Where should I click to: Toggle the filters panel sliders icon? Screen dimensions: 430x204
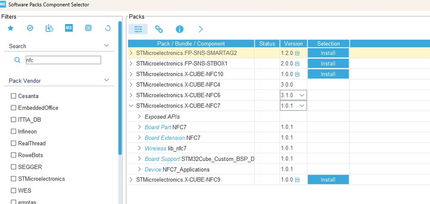point(138,29)
